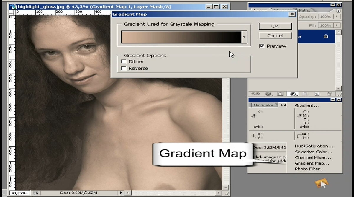Click the zoom percentage field 43,25%

tap(19, 193)
